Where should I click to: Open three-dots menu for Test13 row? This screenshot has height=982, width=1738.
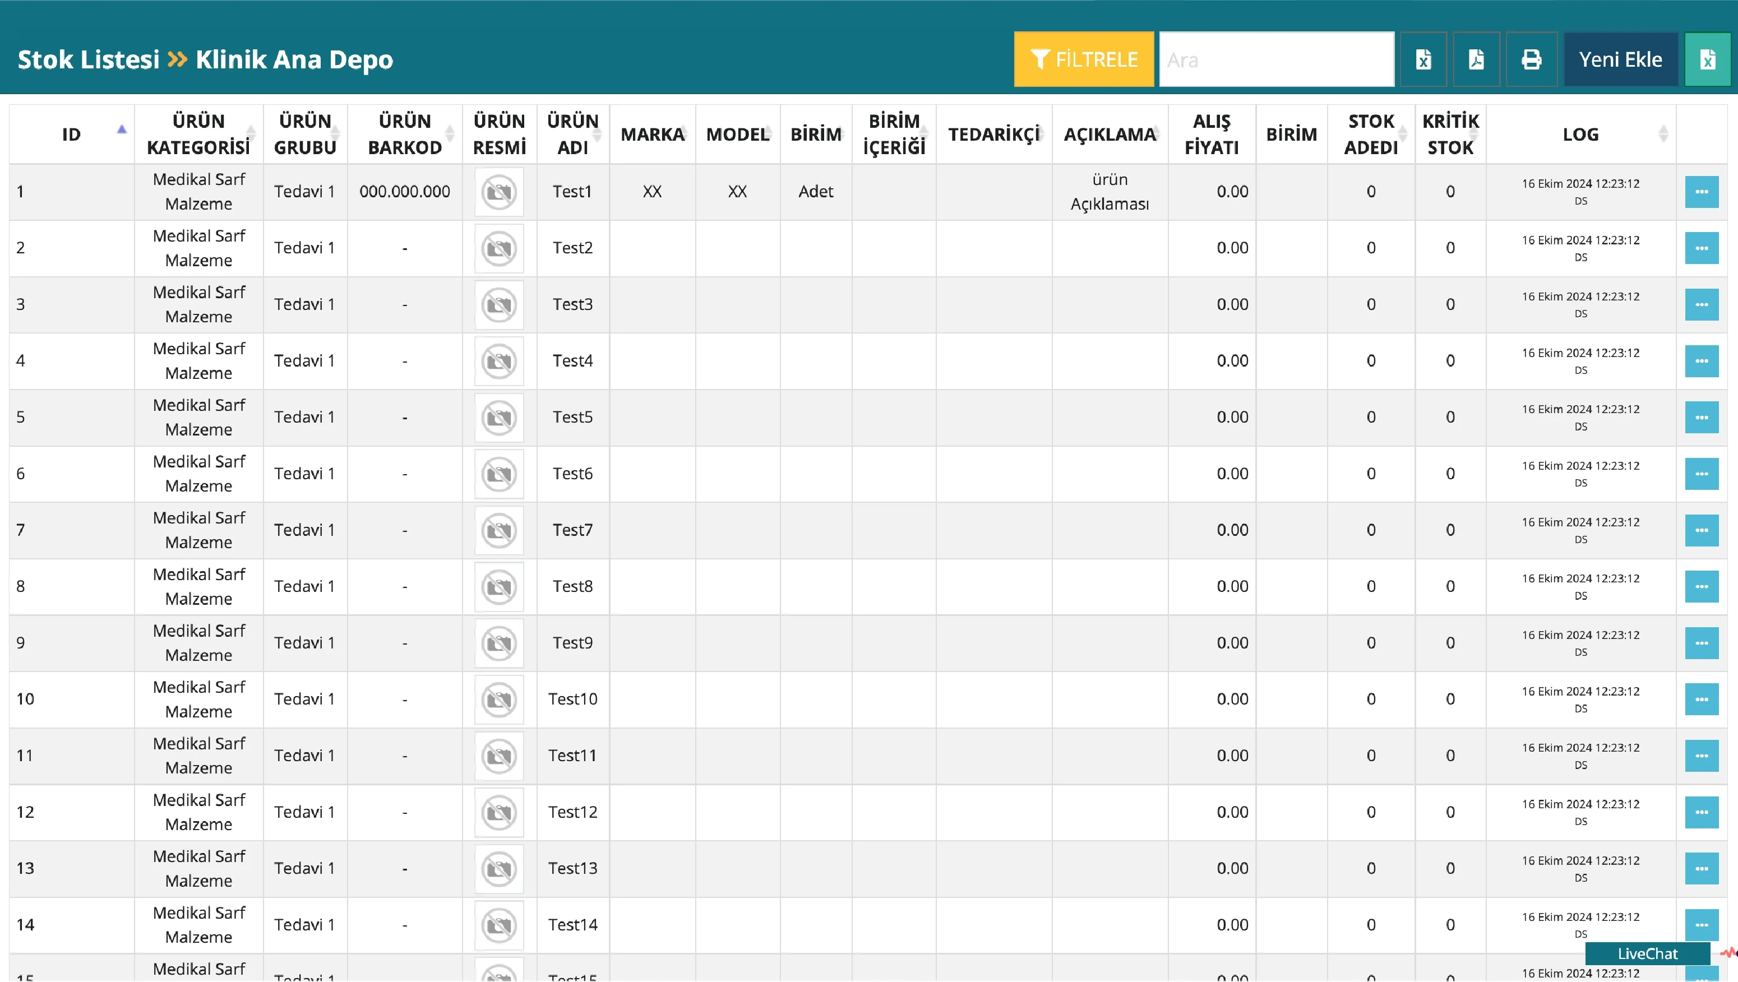(x=1701, y=869)
